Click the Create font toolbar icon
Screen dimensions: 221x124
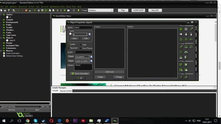(57, 10)
